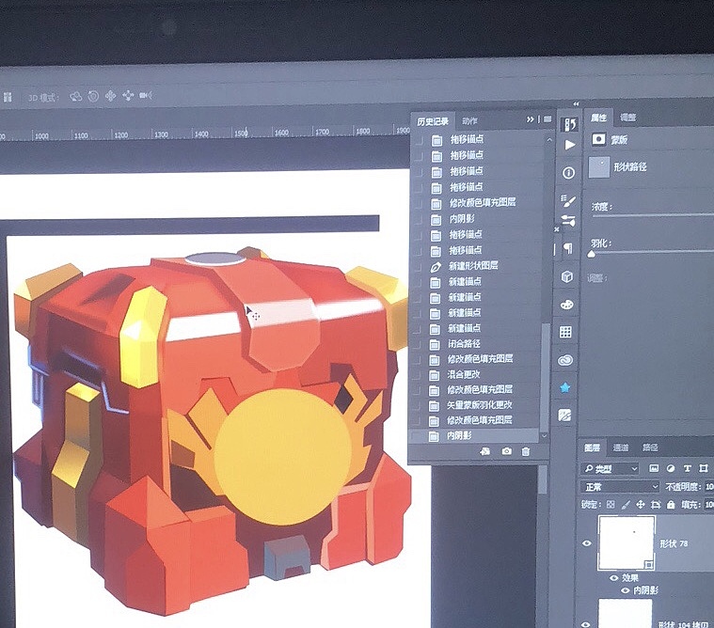This screenshot has width=714, height=628.
Task: Toggle lock image pixels brush icon
Action: point(626,504)
